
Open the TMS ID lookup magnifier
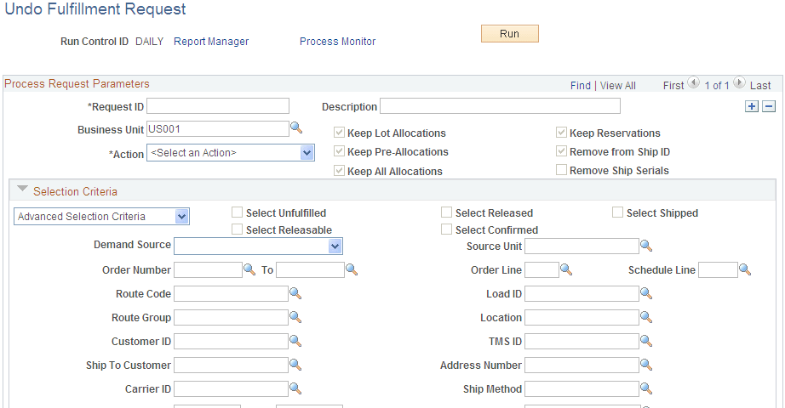click(x=646, y=341)
